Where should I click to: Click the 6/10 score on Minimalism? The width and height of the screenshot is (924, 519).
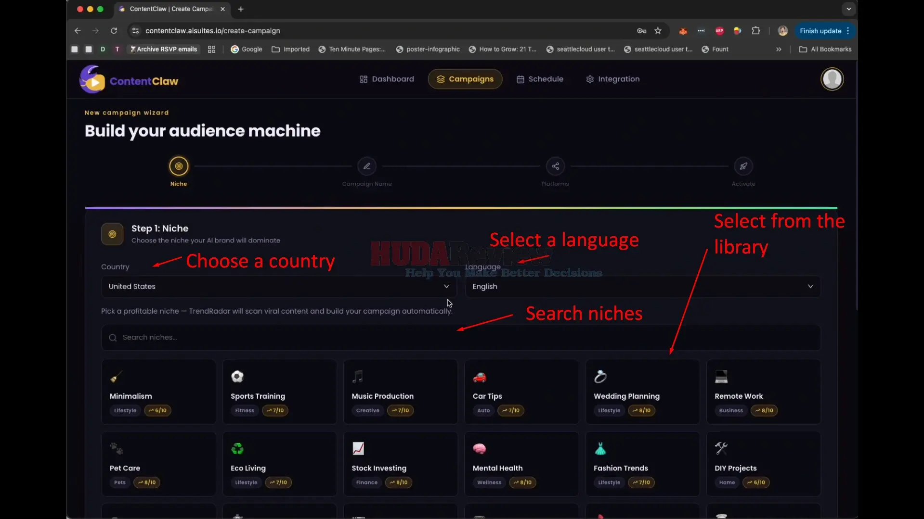tap(157, 410)
